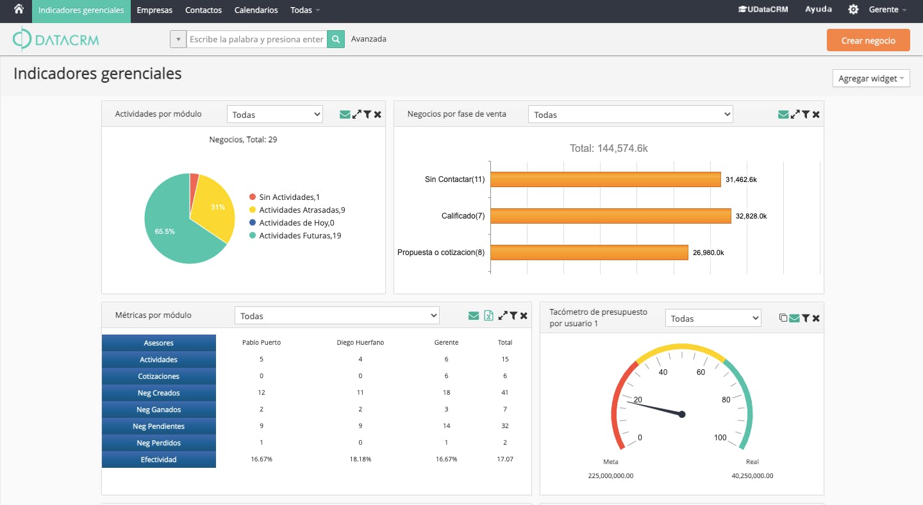Viewport: 923px width, 505px height.
Task: Toggle the Actividades Futuras legend entry
Action: 299,236
